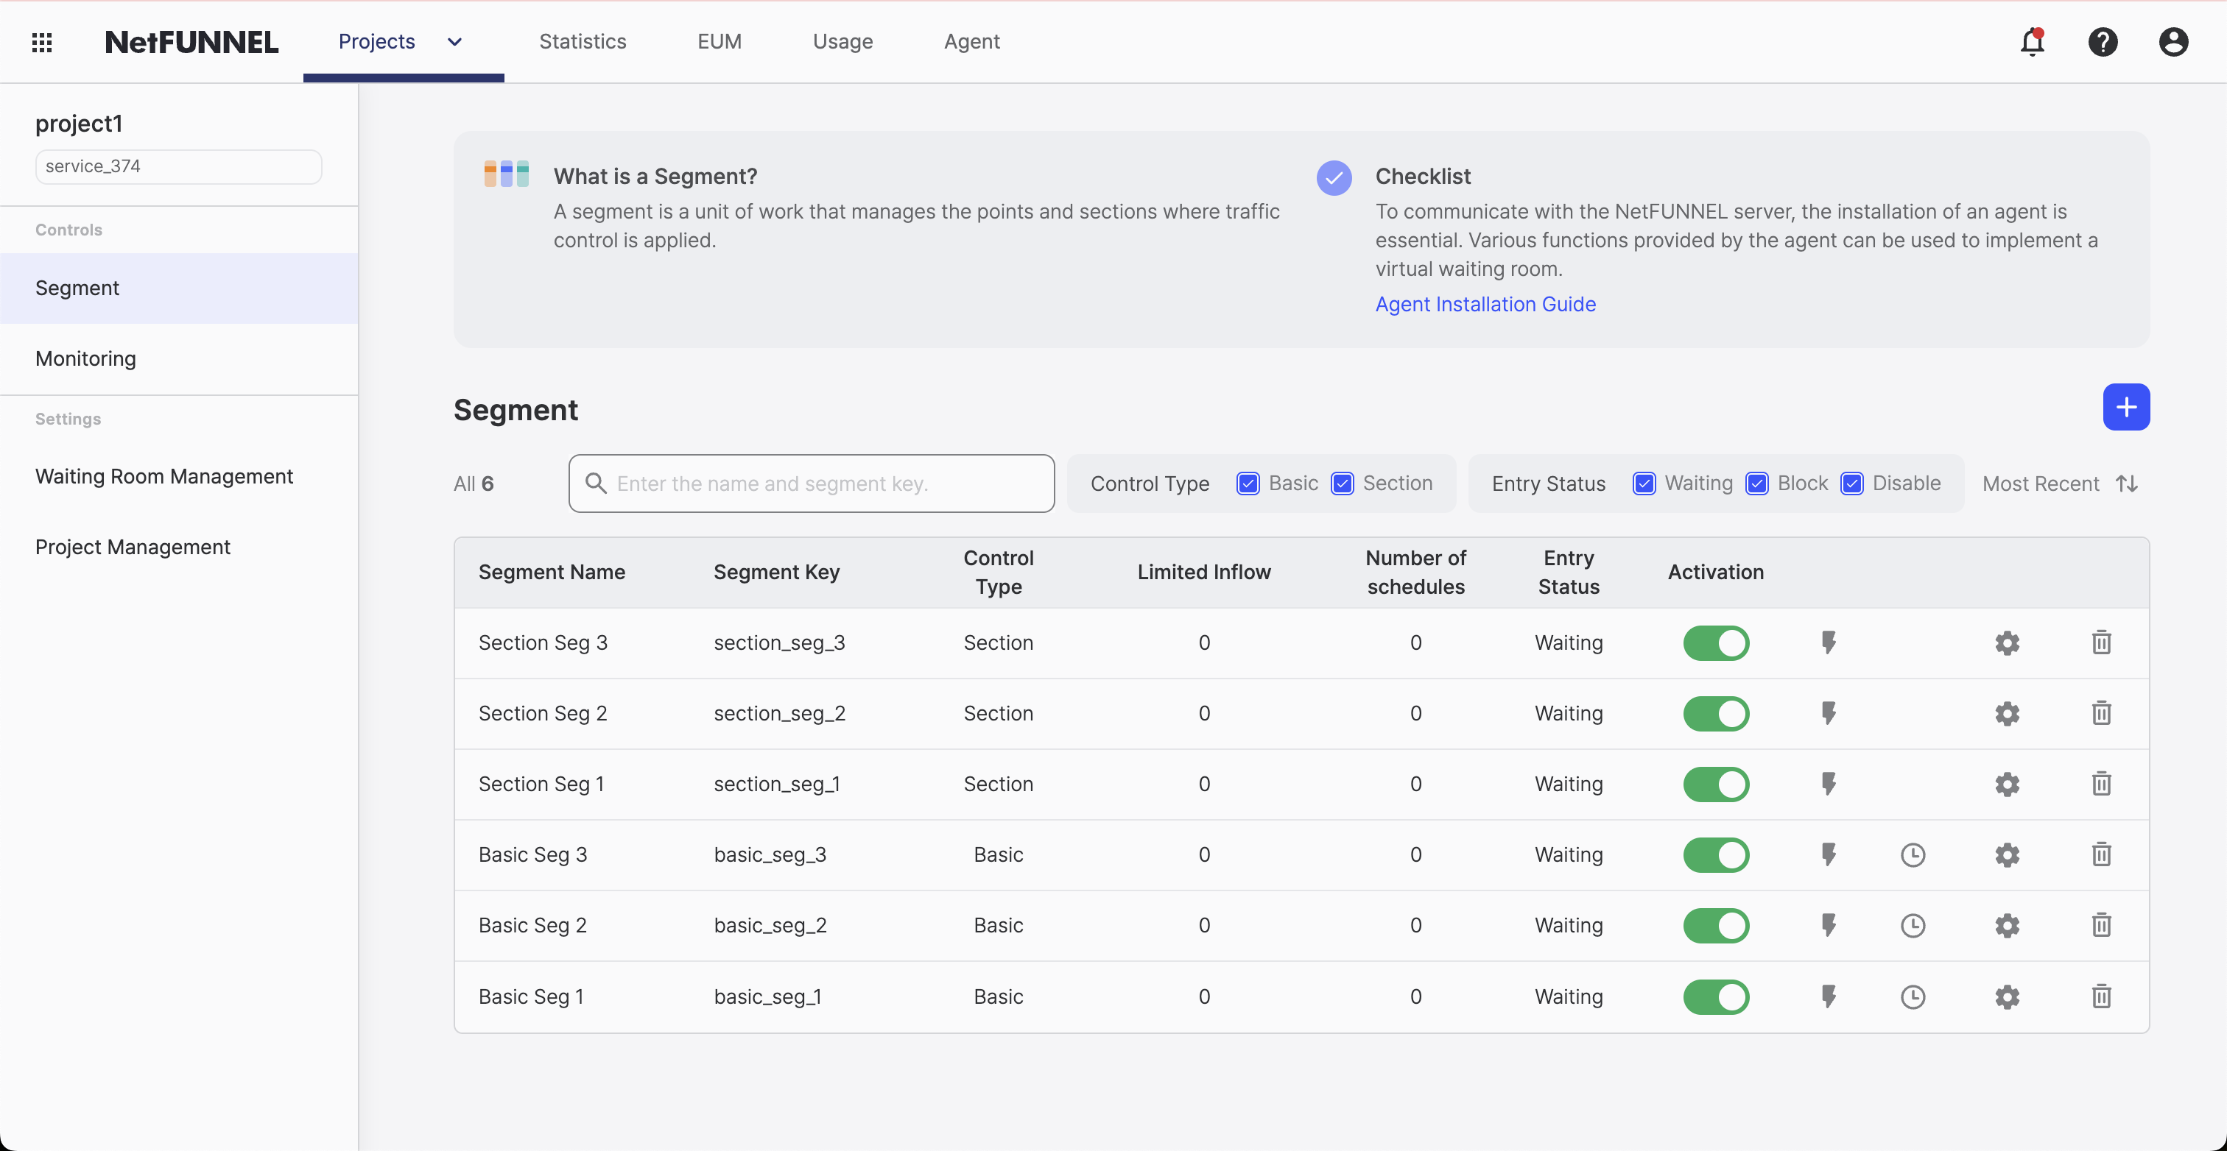Uncheck the Section control type filter
The width and height of the screenshot is (2227, 1151).
tap(1341, 483)
